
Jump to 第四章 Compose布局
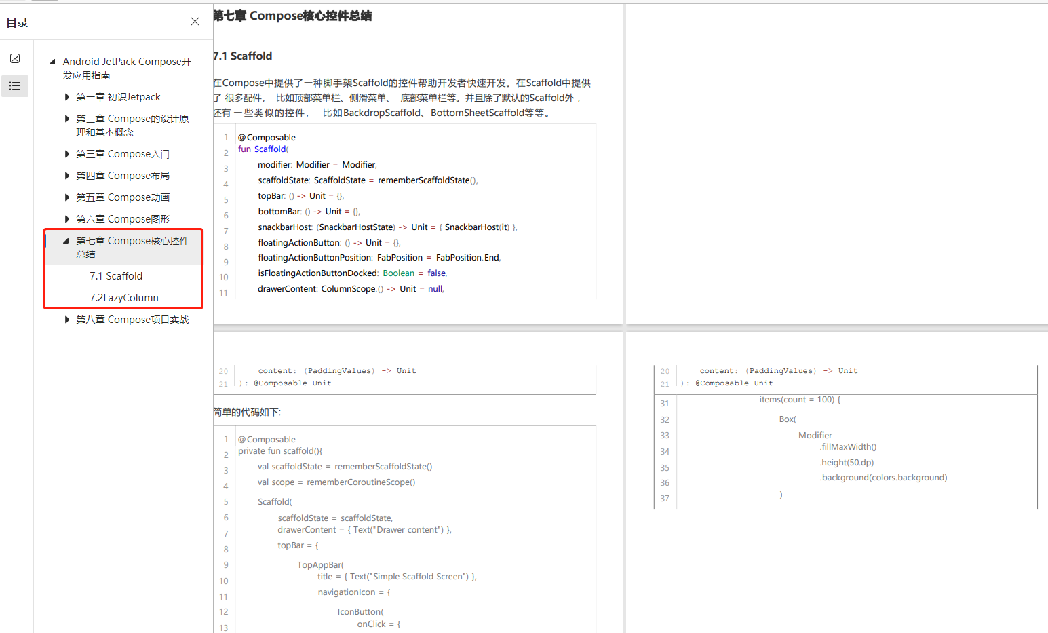click(123, 176)
